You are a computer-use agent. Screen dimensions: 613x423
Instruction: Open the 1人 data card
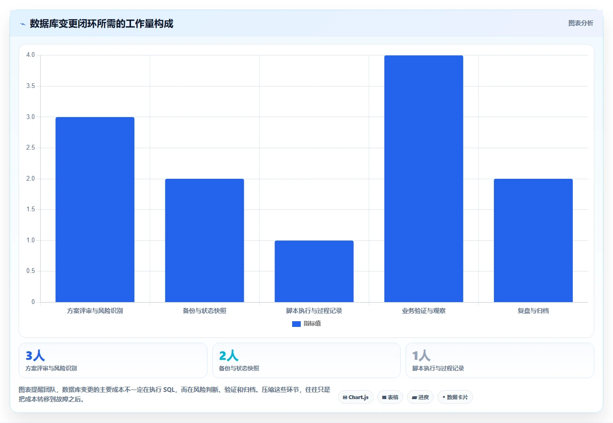coord(500,360)
